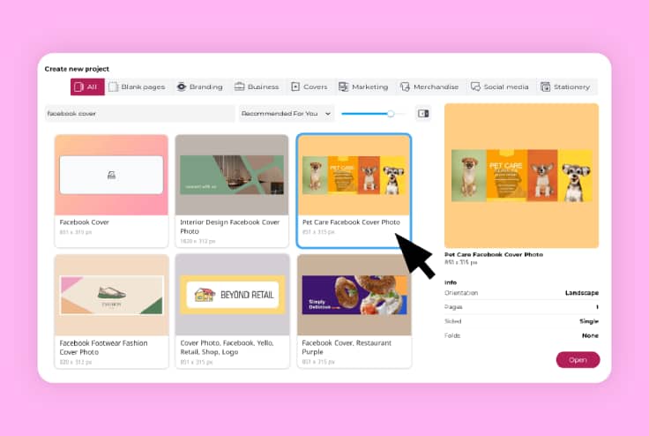Screen dimensions: 649x436
Task: Click the thumbnail size slider handle
Action: [x=391, y=113]
